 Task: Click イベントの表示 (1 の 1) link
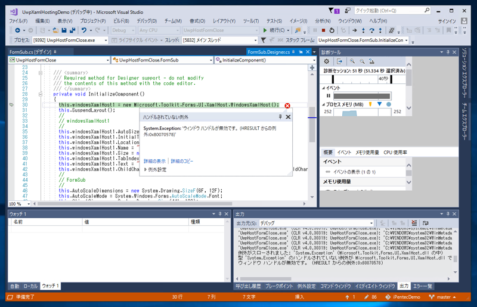coord(354,172)
